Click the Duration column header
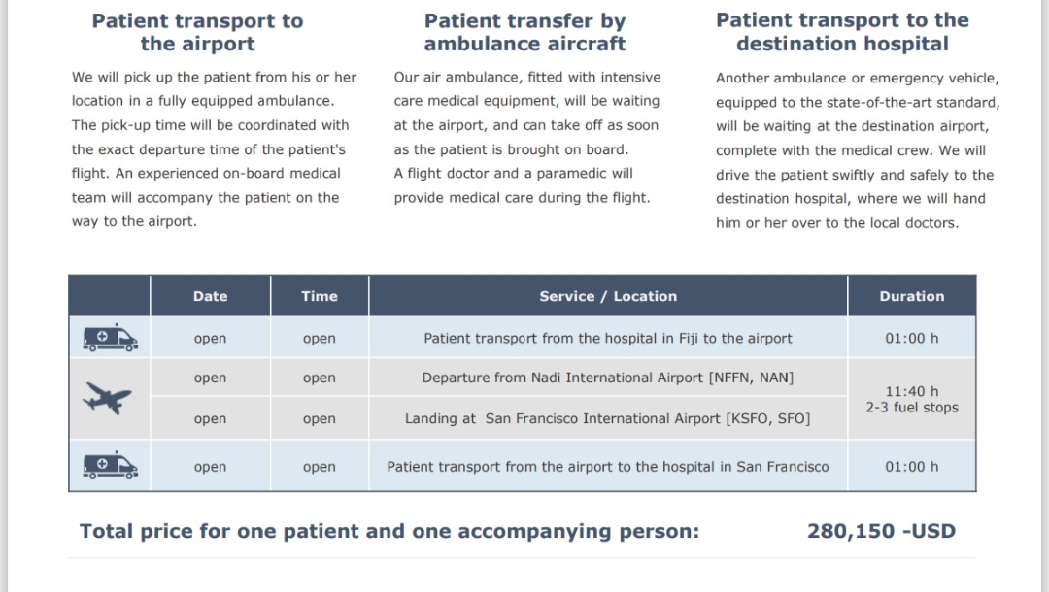Viewport: 1049px width, 592px height. click(x=911, y=296)
